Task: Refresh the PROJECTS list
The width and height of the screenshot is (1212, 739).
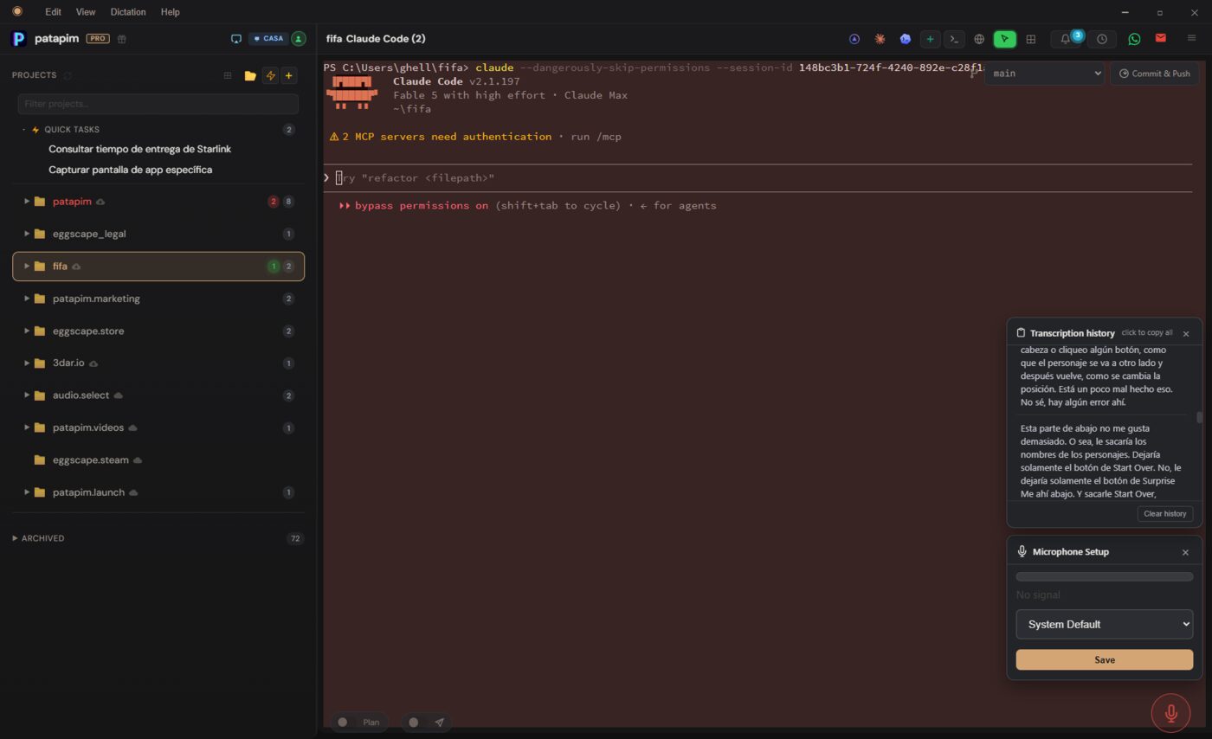Action: tap(68, 75)
